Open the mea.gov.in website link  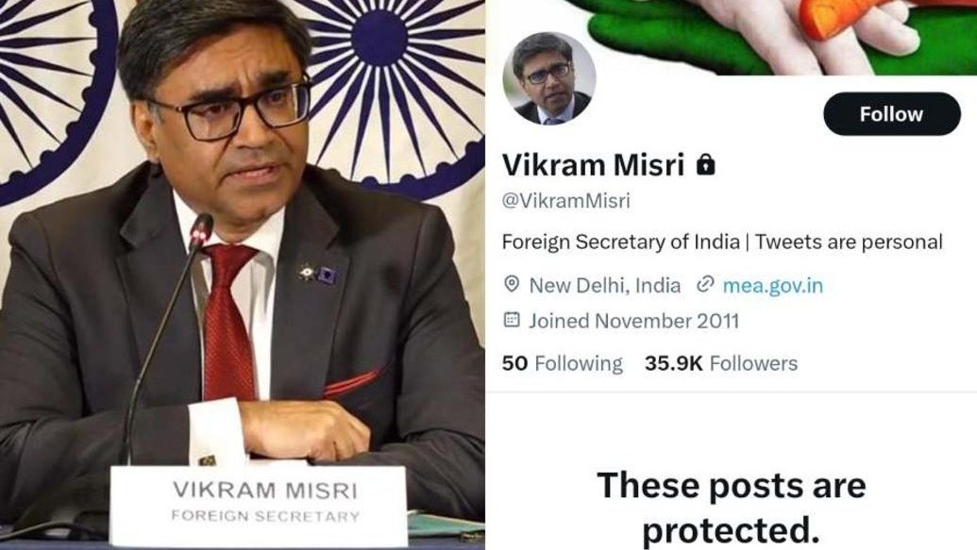click(x=772, y=285)
